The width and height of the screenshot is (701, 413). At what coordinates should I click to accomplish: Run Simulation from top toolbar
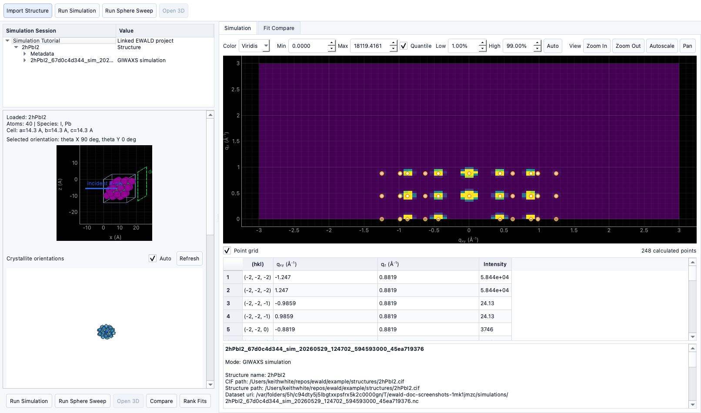pyautogui.click(x=77, y=11)
